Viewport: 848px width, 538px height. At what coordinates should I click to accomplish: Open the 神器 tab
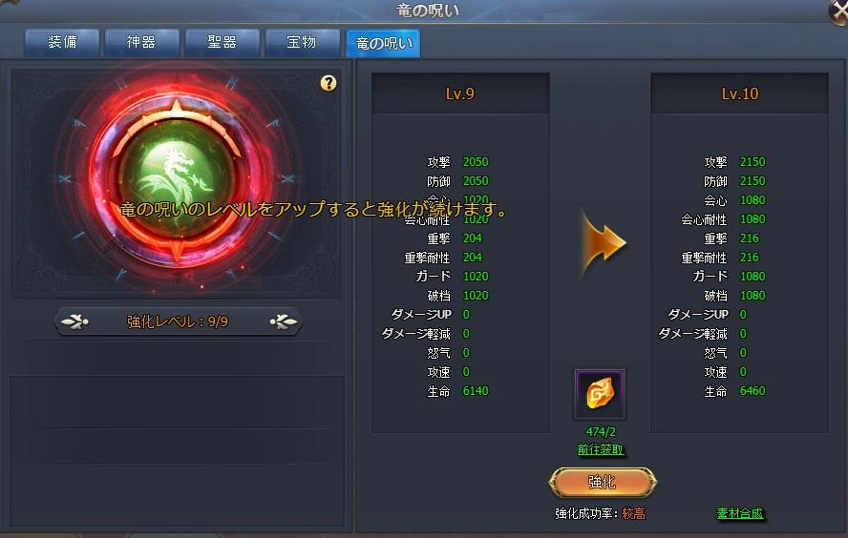[141, 42]
